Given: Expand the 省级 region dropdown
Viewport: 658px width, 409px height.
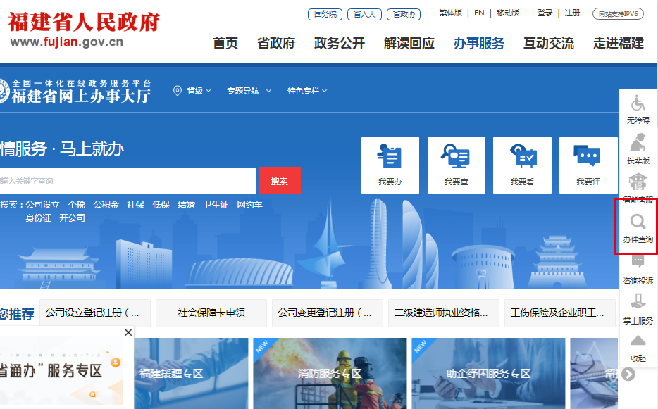Looking at the screenshot, I should tap(192, 91).
